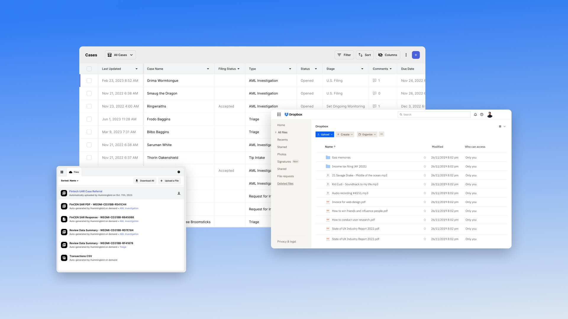Open the All Cases dropdown
This screenshot has height=319, width=568.
click(x=120, y=55)
